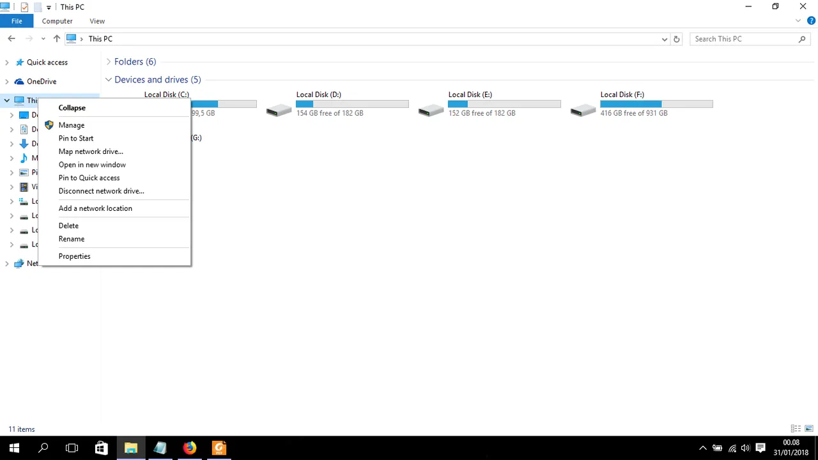Click File Explorer taskbar icon

(x=130, y=448)
